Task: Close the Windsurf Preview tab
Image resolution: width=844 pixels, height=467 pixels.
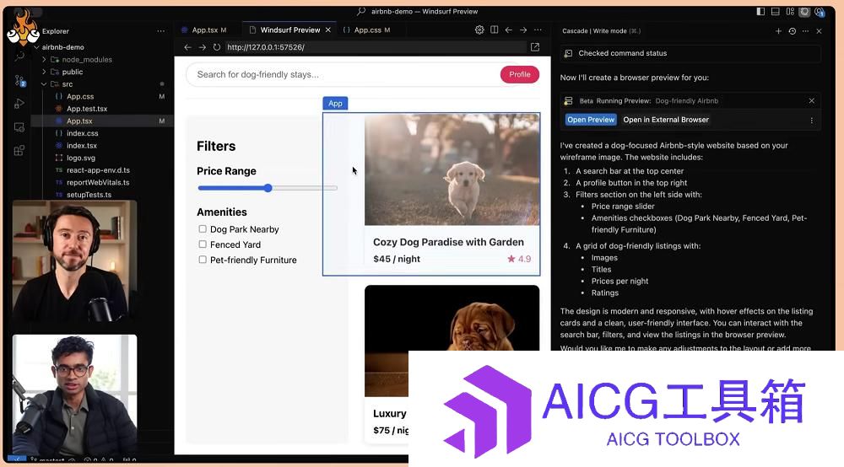Action: [x=327, y=30]
